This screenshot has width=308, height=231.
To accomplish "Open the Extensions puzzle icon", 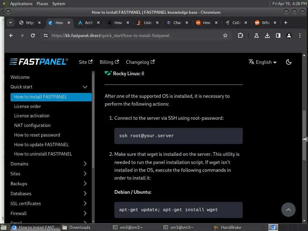I will coord(240,35).
